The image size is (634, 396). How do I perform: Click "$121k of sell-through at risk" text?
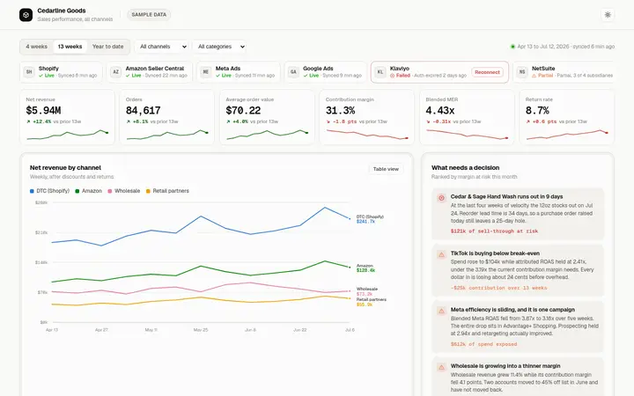click(x=494, y=231)
